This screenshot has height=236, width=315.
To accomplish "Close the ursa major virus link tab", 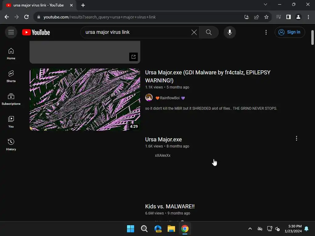I will (71, 5).
